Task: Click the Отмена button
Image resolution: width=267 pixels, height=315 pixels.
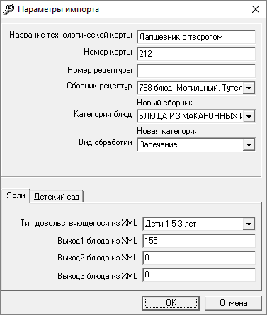Action: (x=234, y=303)
